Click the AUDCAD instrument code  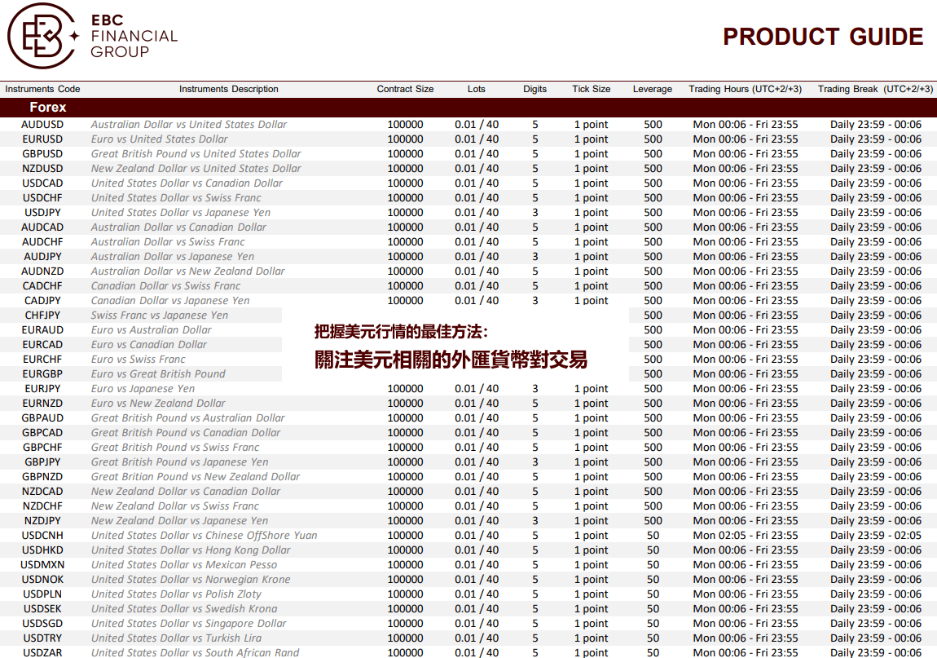coord(42,227)
